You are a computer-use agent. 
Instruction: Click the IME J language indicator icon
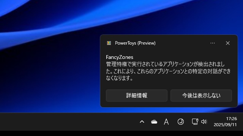pos(181,122)
